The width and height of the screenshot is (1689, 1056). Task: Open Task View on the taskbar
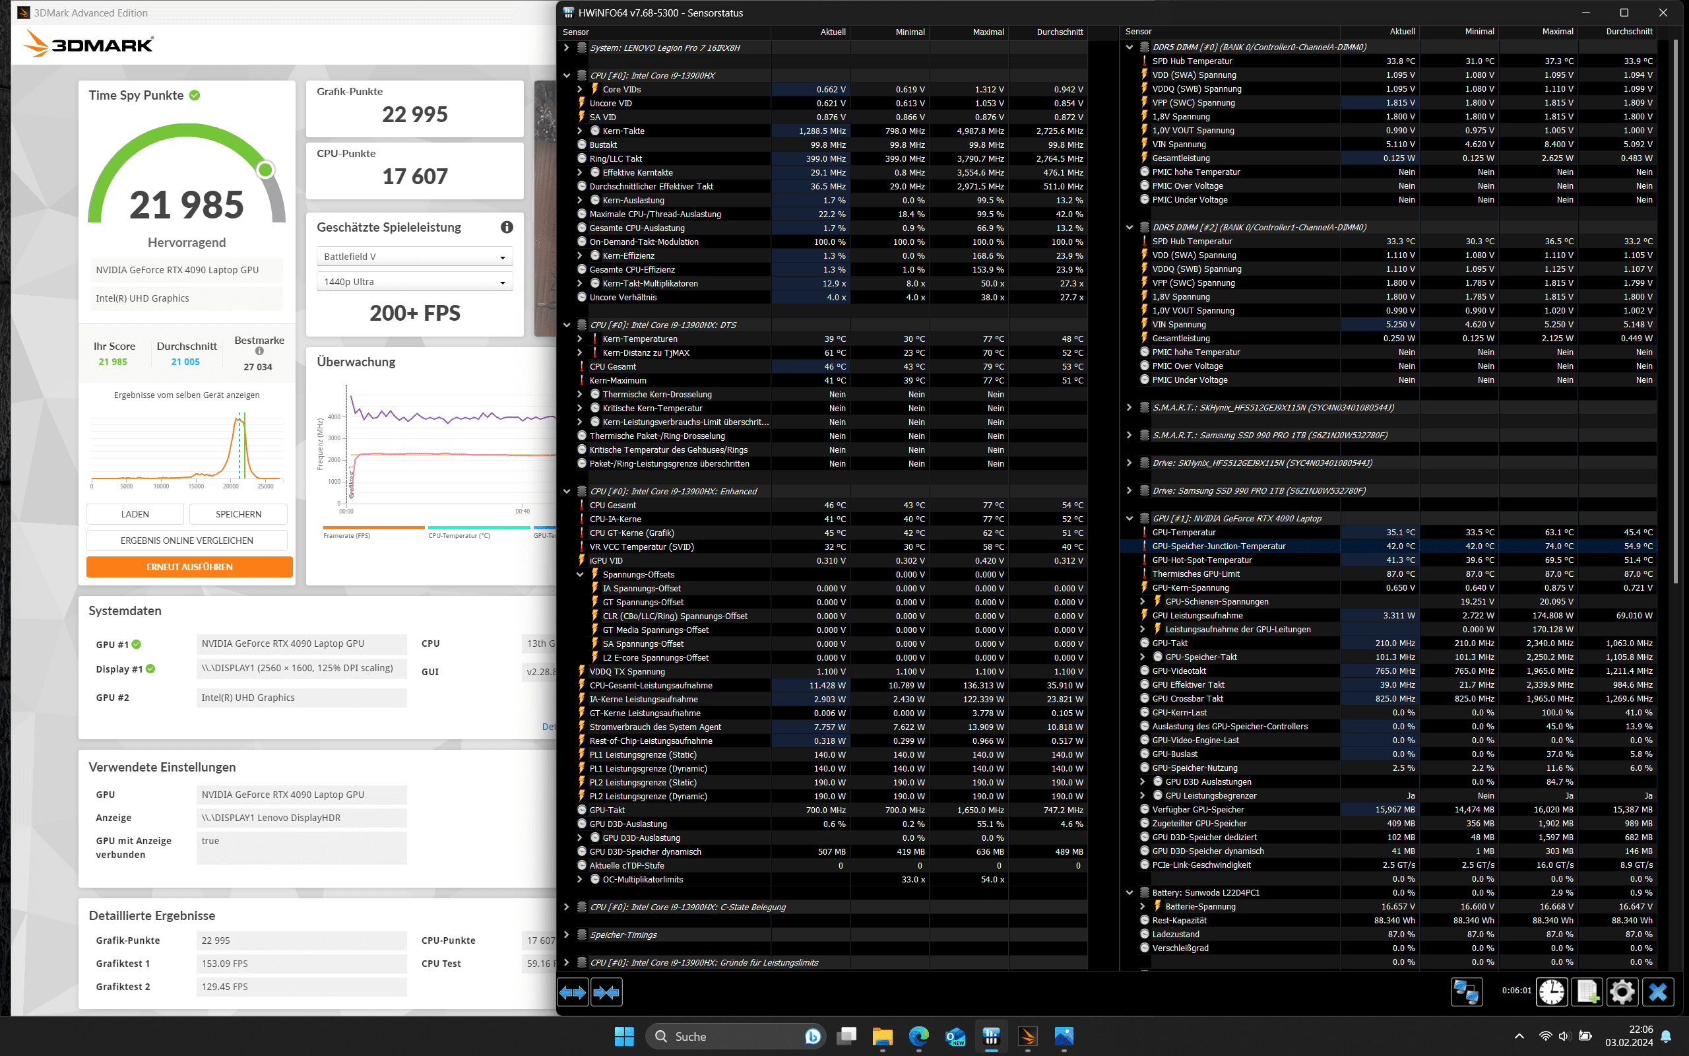click(846, 1036)
